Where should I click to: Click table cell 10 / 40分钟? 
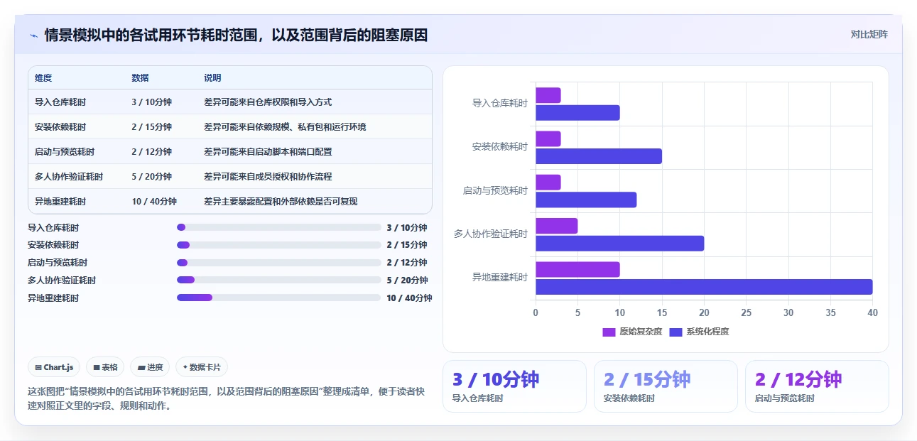154,201
